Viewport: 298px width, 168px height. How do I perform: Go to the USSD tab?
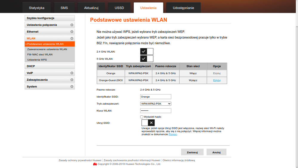119,8
